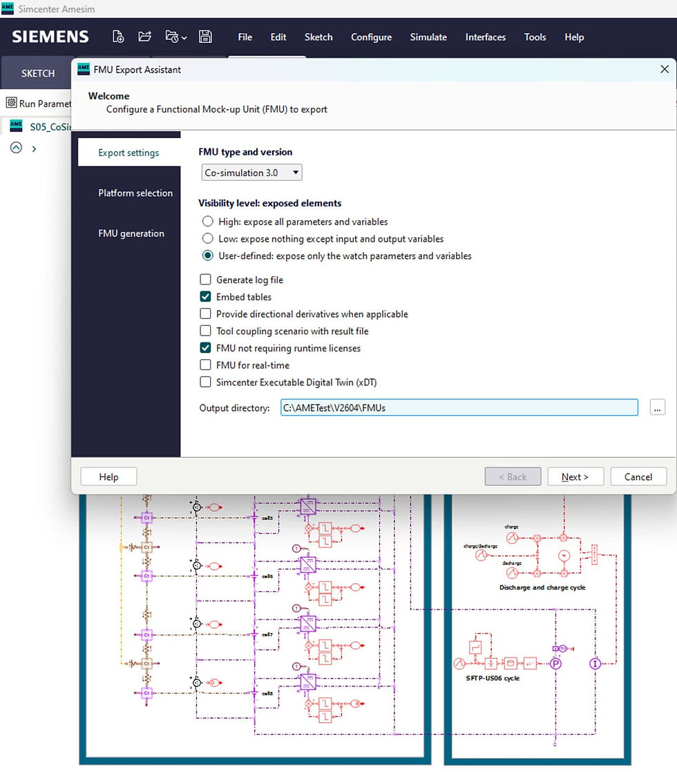Click the SFTP-US06 cycle label
677x772 pixels.
(493, 678)
